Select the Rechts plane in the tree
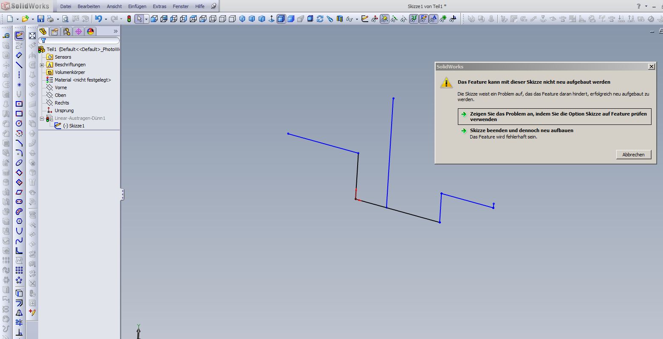The image size is (663, 339). pyautogui.click(x=62, y=103)
